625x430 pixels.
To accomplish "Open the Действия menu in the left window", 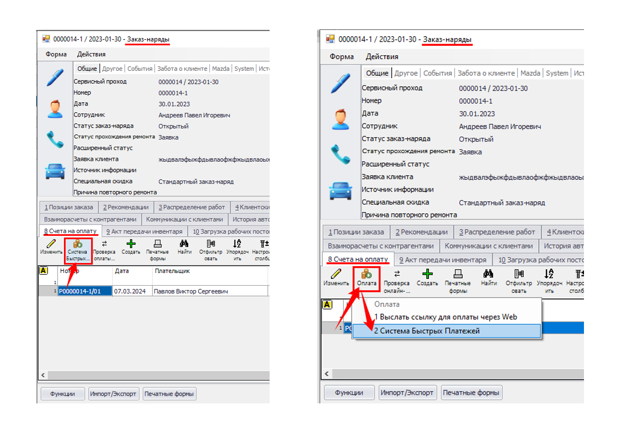I will pyautogui.click(x=91, y=54).
